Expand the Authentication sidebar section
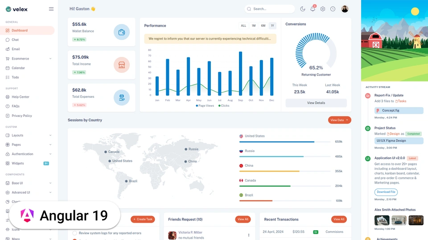428x240 pixels. pos(29,154)
